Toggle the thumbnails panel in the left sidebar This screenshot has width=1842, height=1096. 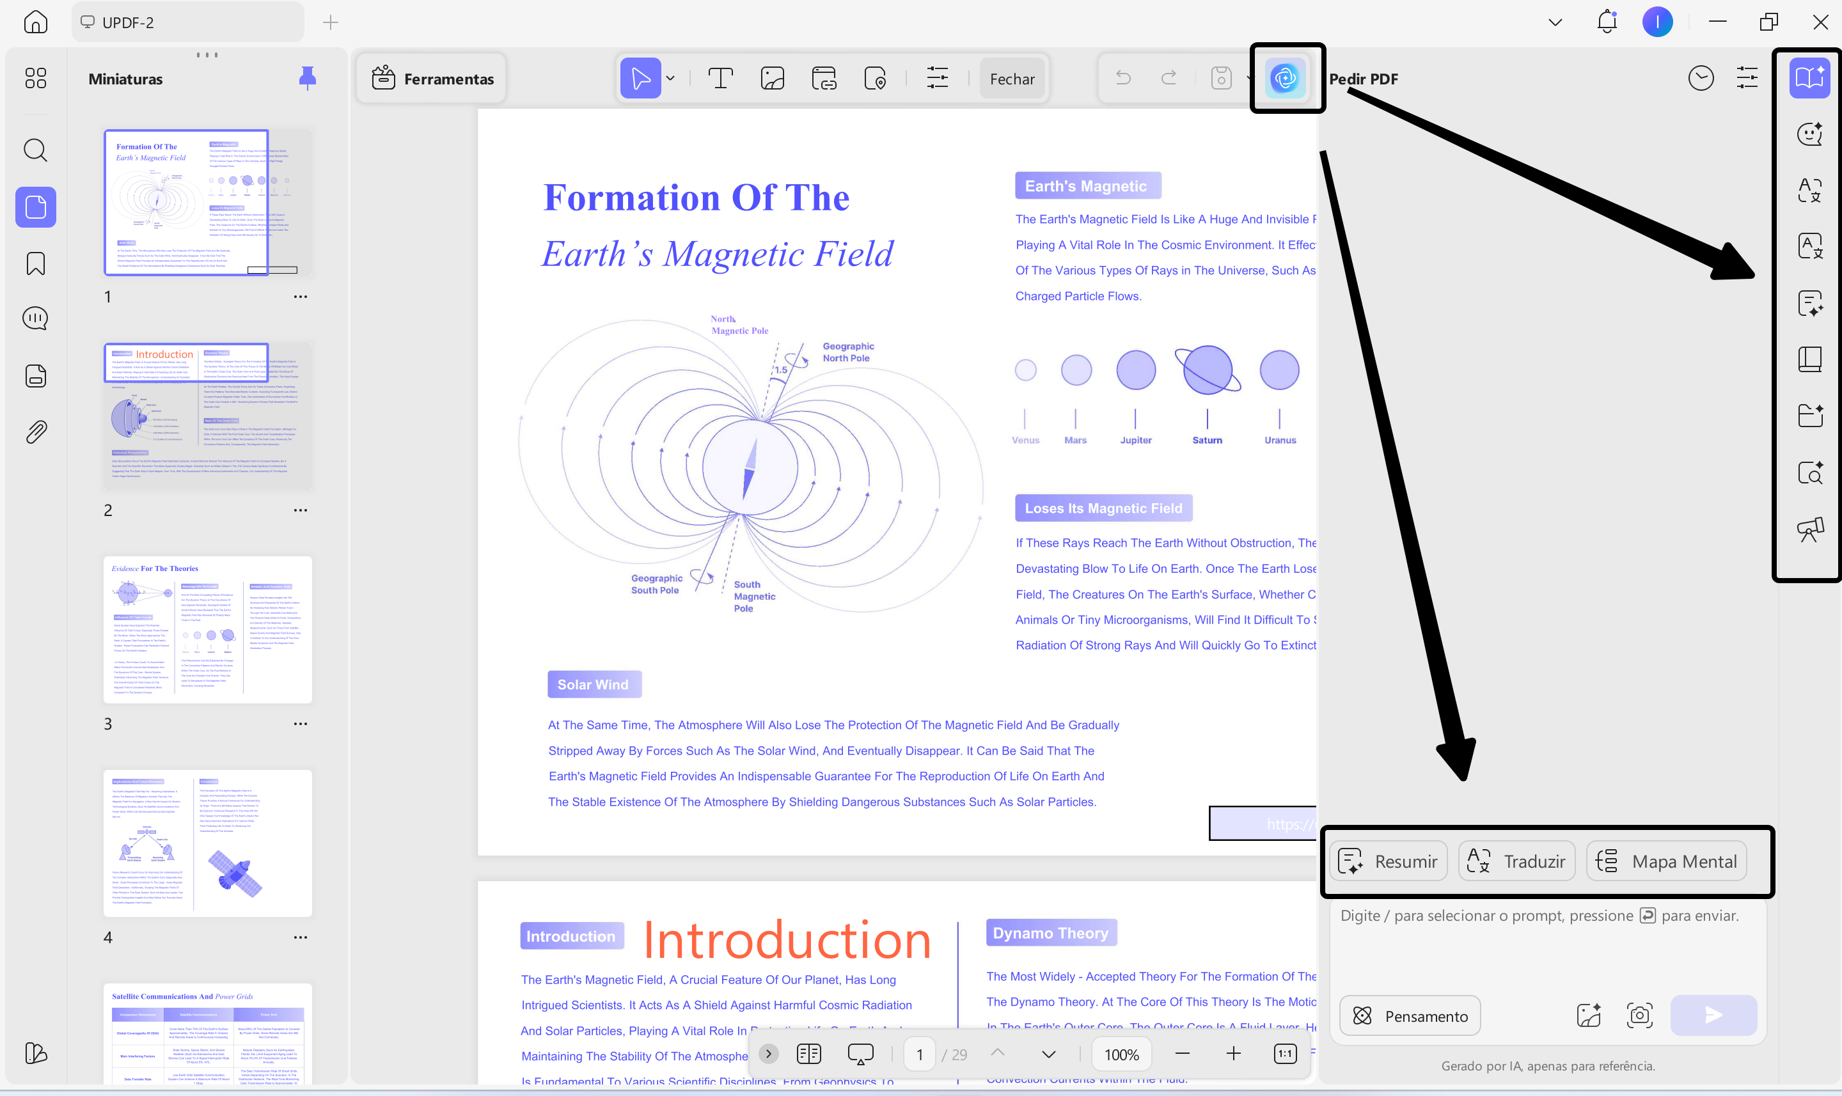[x=35, y=208]
